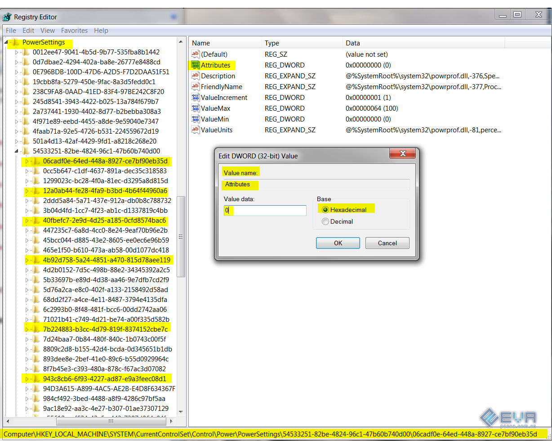Open the Edit menu
552x441 pixels.
28,31
